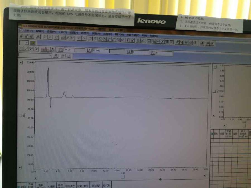This screenshot has width=251, height=188.
Task: Open the 编辑(E) menu
Action: [40, 31]
